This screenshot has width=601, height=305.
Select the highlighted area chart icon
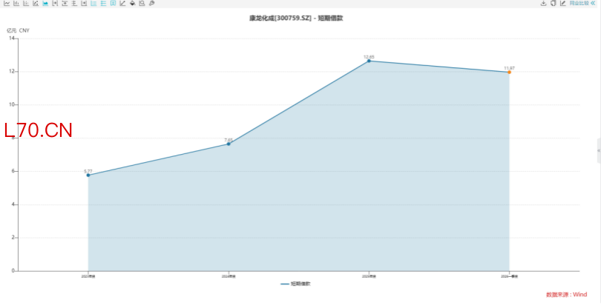coord(45,3)
